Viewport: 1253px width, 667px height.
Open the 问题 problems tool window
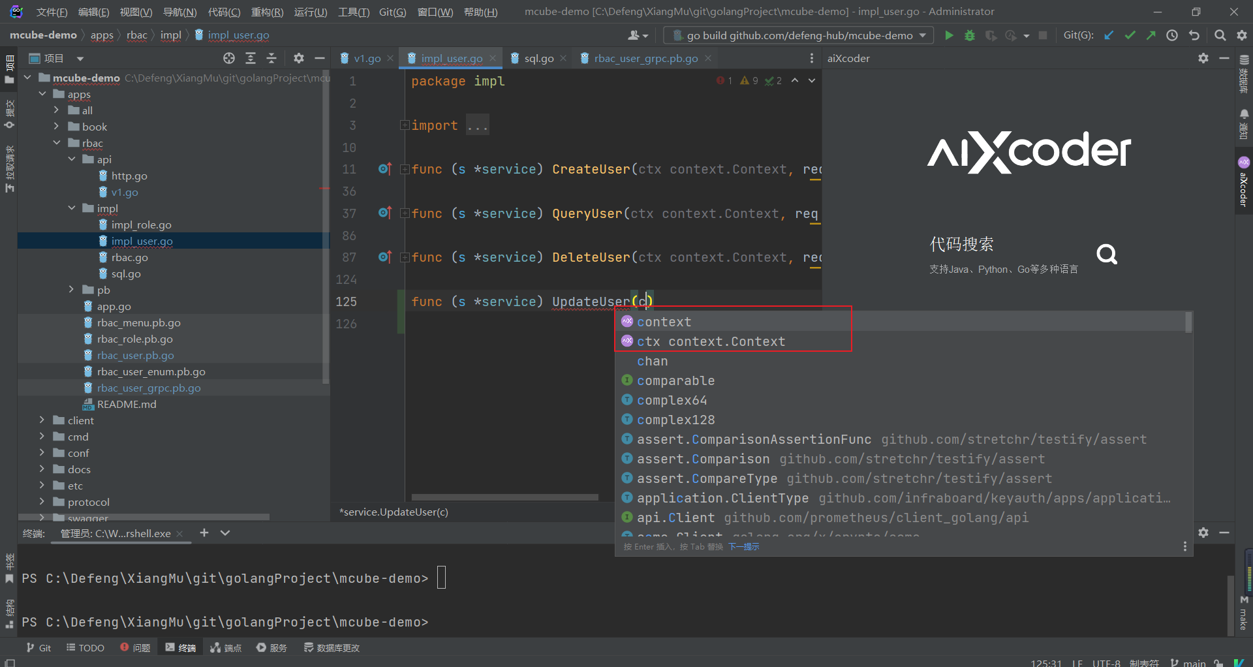coord(135,647)
